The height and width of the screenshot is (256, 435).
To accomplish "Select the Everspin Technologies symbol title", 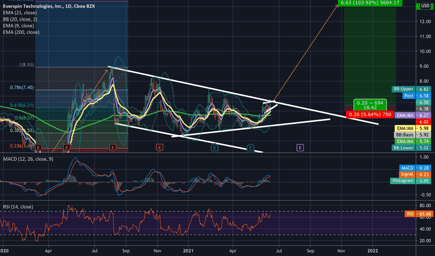I will point(49,6).
